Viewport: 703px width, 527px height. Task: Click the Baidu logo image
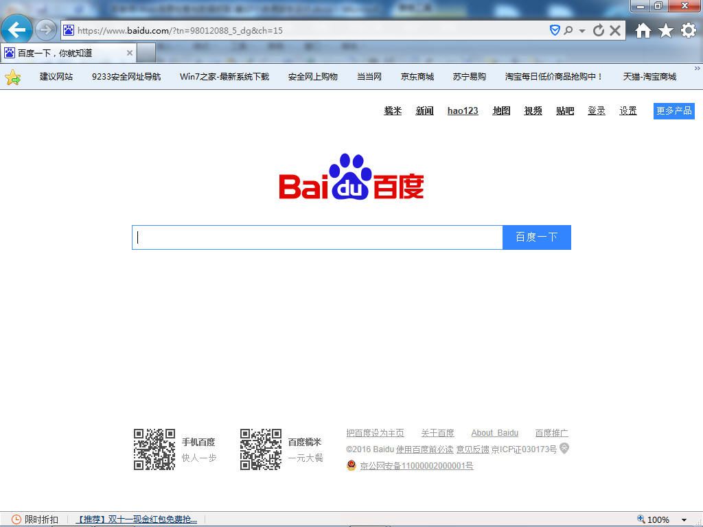coord(351,176)
